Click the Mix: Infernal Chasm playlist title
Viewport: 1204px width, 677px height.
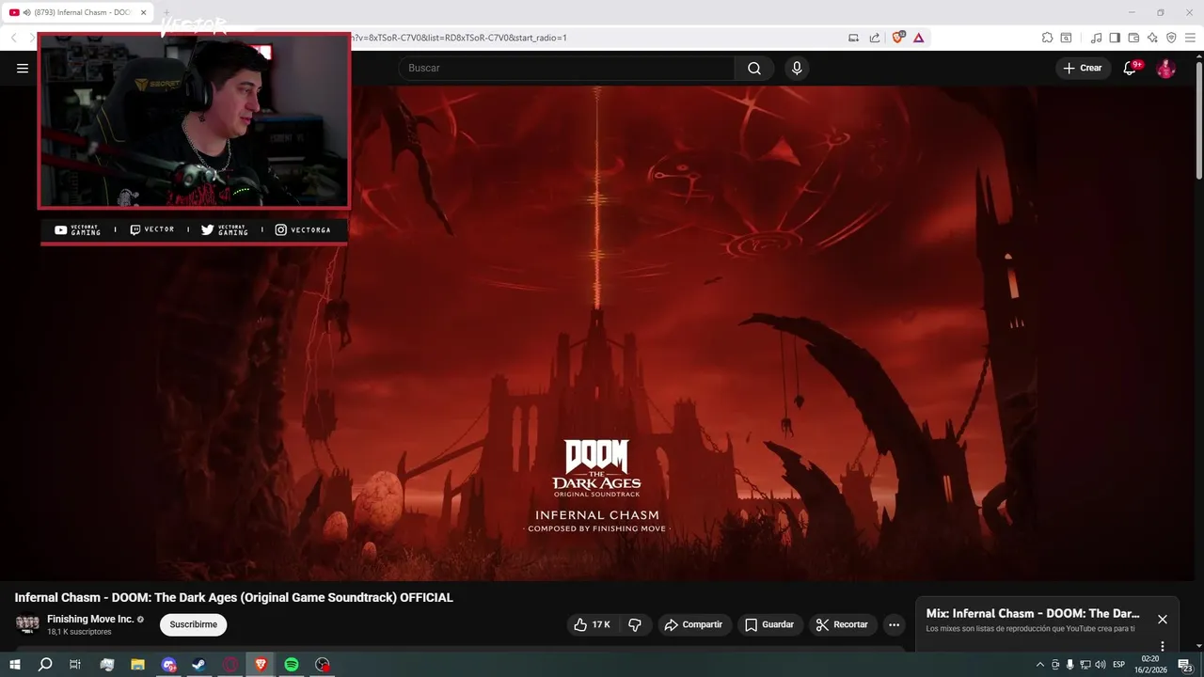(1033, 613)
